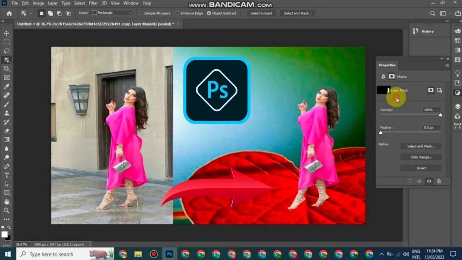Select the Blur tool
This screenshot has height=260, width=462.
point(6,148)
